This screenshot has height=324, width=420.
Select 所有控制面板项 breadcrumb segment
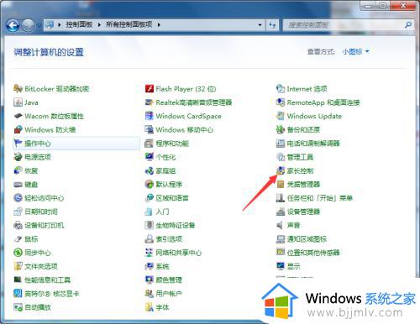click(x=129, y=24)
